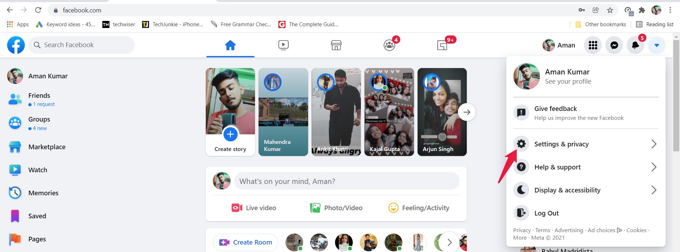Open the Apps bookmarks shortcut
680x252 pixels.
click(x=18, y=24)
